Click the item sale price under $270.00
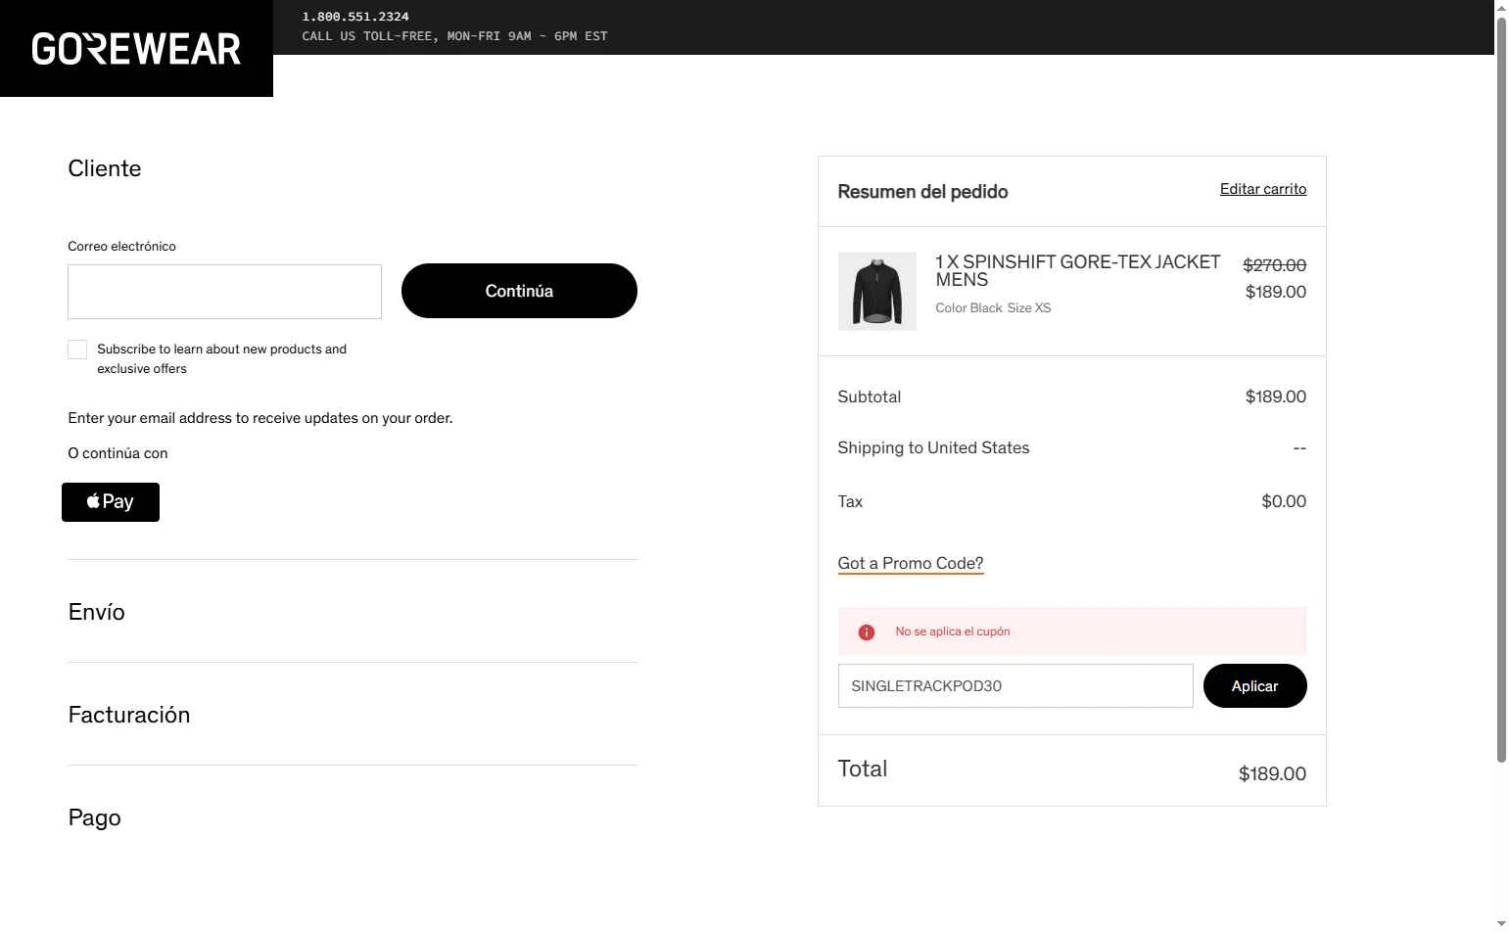Screen dimensions: 1509x933 [1276, 292]
